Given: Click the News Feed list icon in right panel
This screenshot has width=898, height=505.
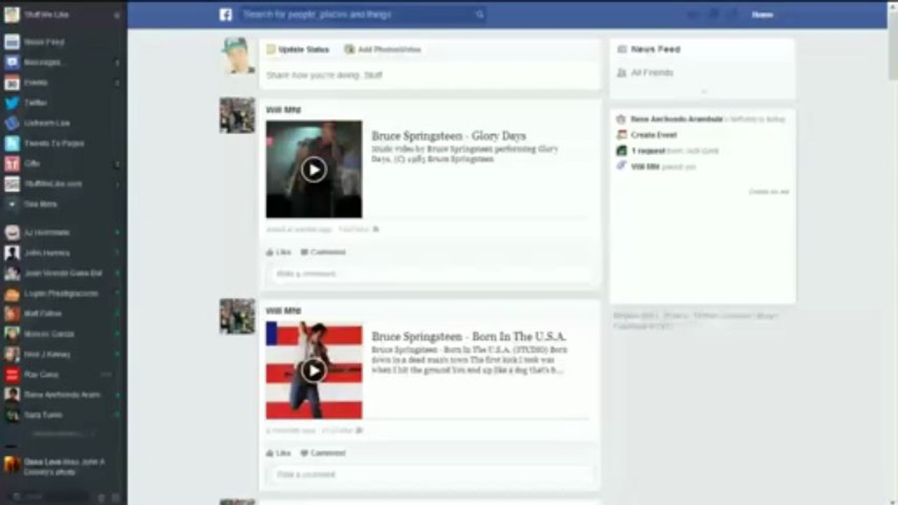Looking at the screenshot, I should pos(621,50).
